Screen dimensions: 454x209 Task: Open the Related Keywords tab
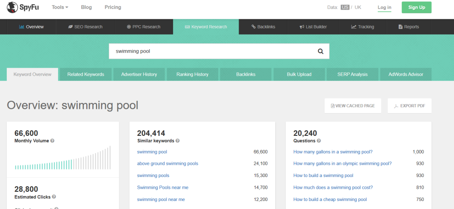click(86, 74)
